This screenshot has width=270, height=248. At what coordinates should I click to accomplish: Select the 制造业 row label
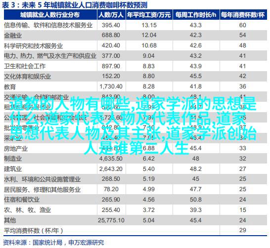[13, 159]
